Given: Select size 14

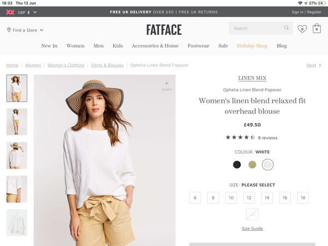Looking at the screenshot, I should pyautogui.click(x=267, y=198).
